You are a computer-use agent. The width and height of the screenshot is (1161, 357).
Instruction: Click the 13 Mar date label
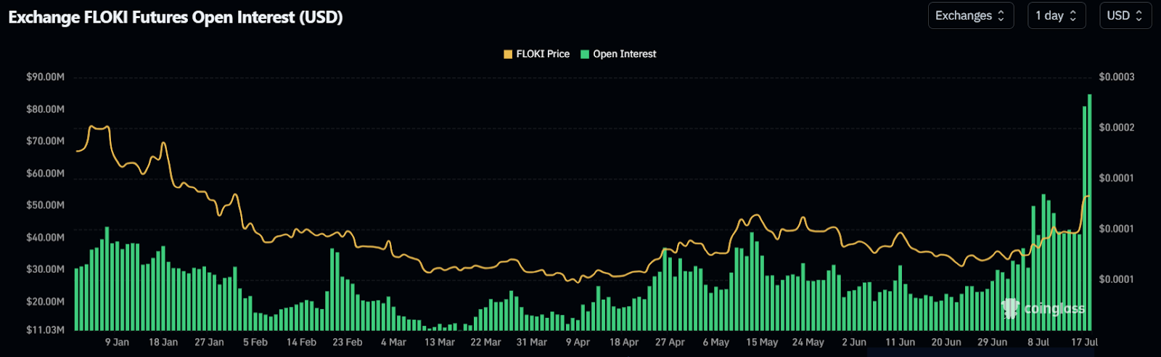[x=440, y=342]
